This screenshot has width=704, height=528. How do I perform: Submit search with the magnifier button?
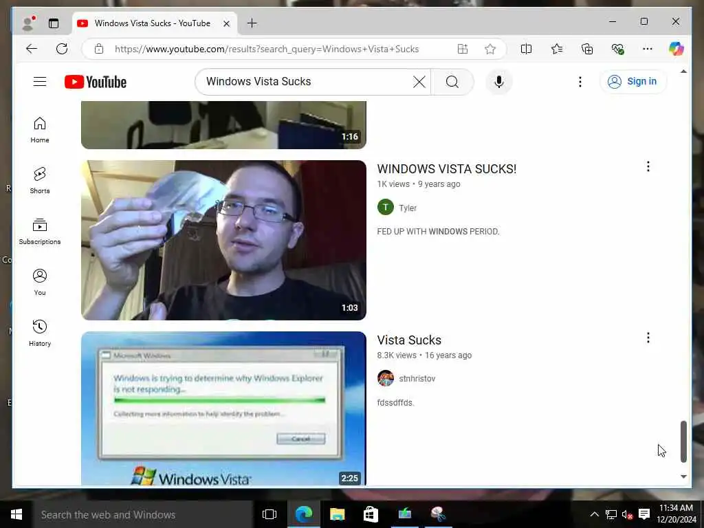point(452,82)
